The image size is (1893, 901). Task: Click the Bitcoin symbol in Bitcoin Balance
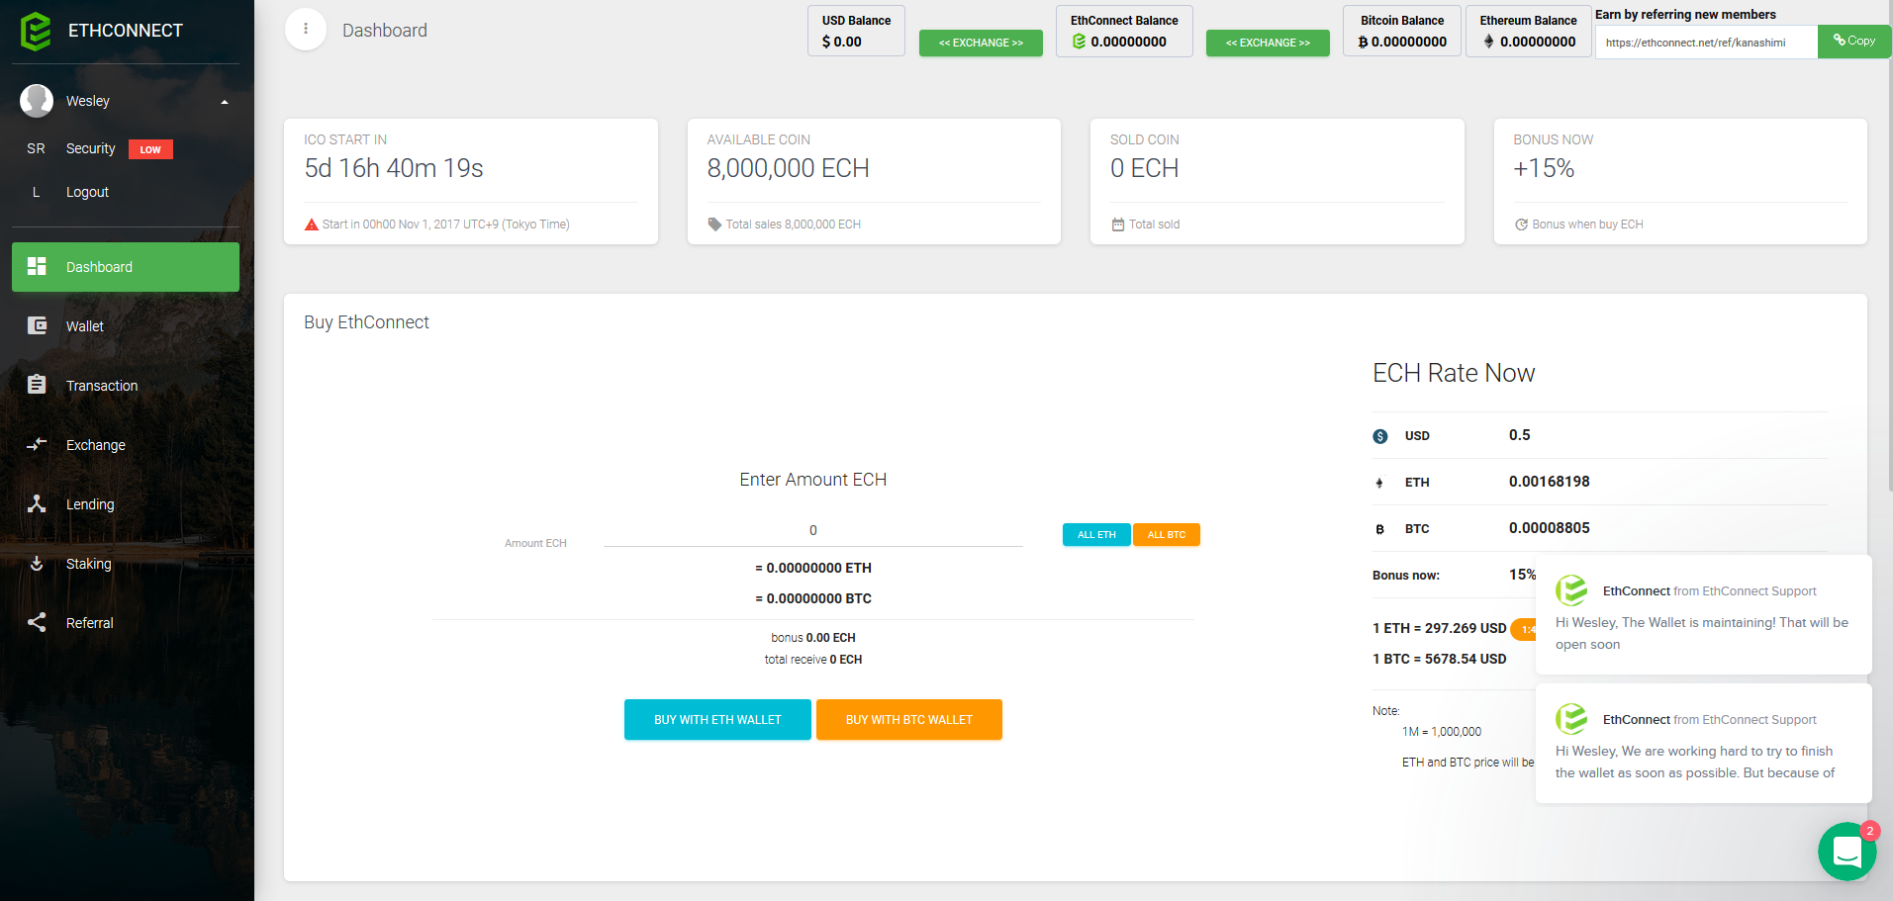click(1363, 42)
